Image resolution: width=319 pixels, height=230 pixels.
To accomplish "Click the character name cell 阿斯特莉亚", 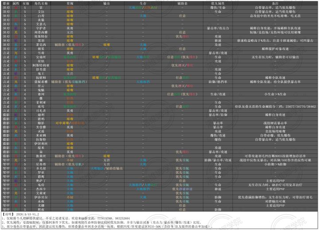I will point(41,65).
